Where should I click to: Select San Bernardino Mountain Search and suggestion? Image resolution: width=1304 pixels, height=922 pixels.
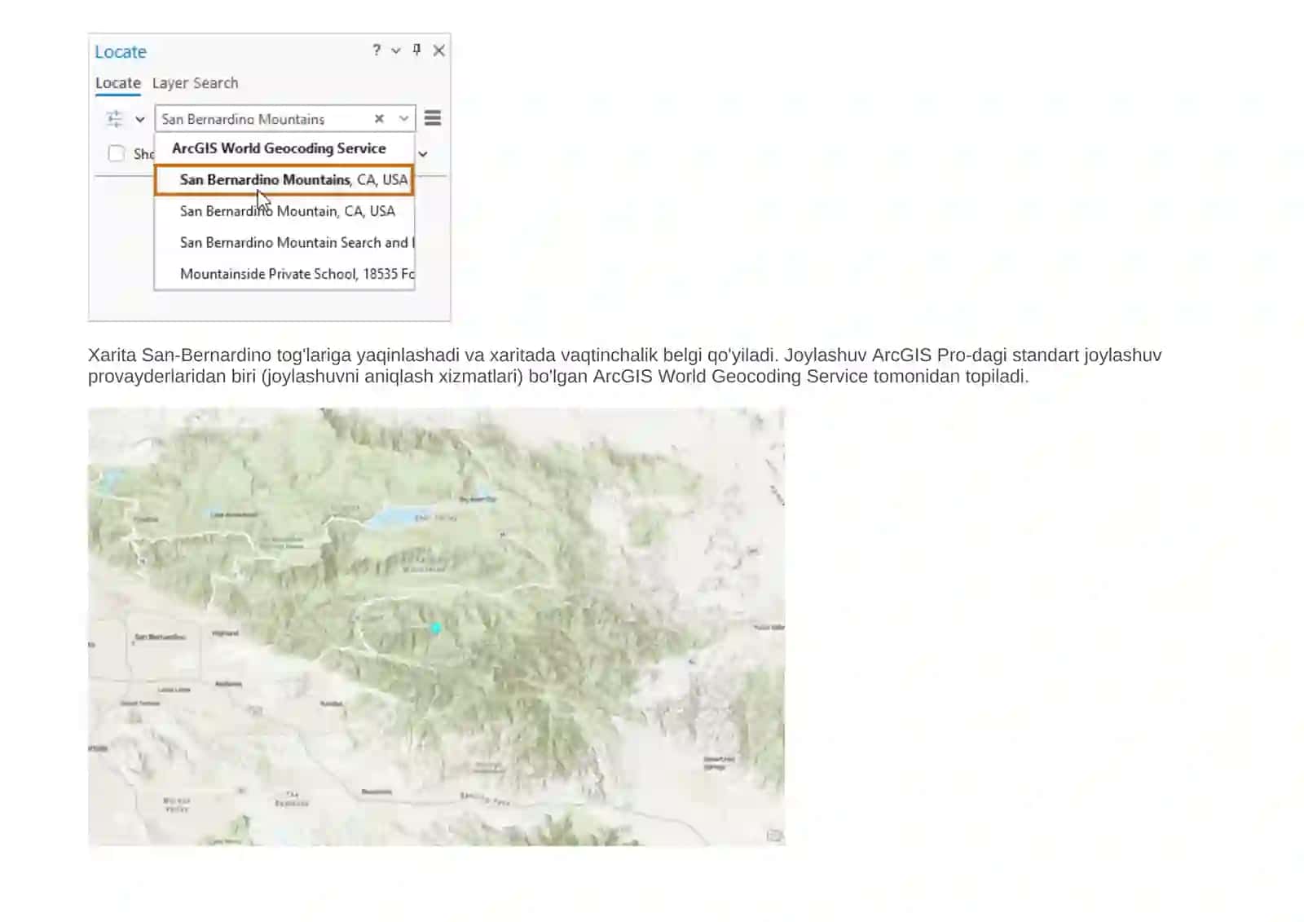click(284, 243)
